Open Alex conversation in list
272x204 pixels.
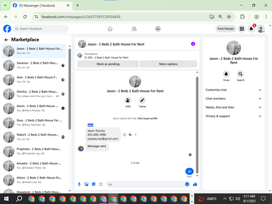pos(34,79)
